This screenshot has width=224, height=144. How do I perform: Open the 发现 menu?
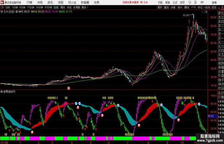coord(60,2)
